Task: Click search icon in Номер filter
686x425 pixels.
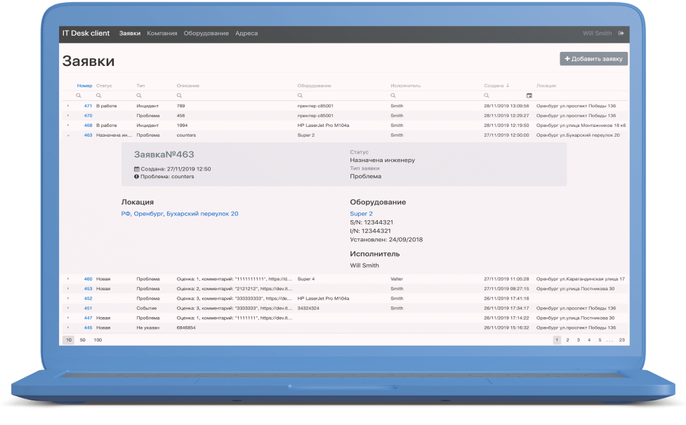Action: (x=79, y=95)
